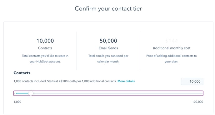215x115 pixels.
Task: Open the More details link
Action: pos(126,81)
